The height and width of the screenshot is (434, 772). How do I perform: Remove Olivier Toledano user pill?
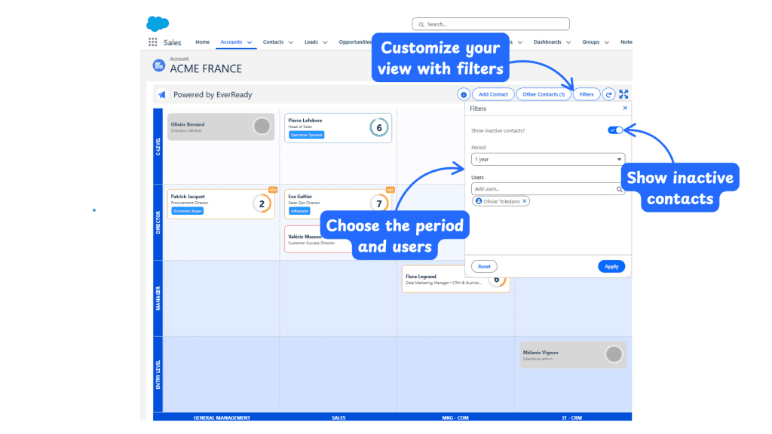coord(525,201)
